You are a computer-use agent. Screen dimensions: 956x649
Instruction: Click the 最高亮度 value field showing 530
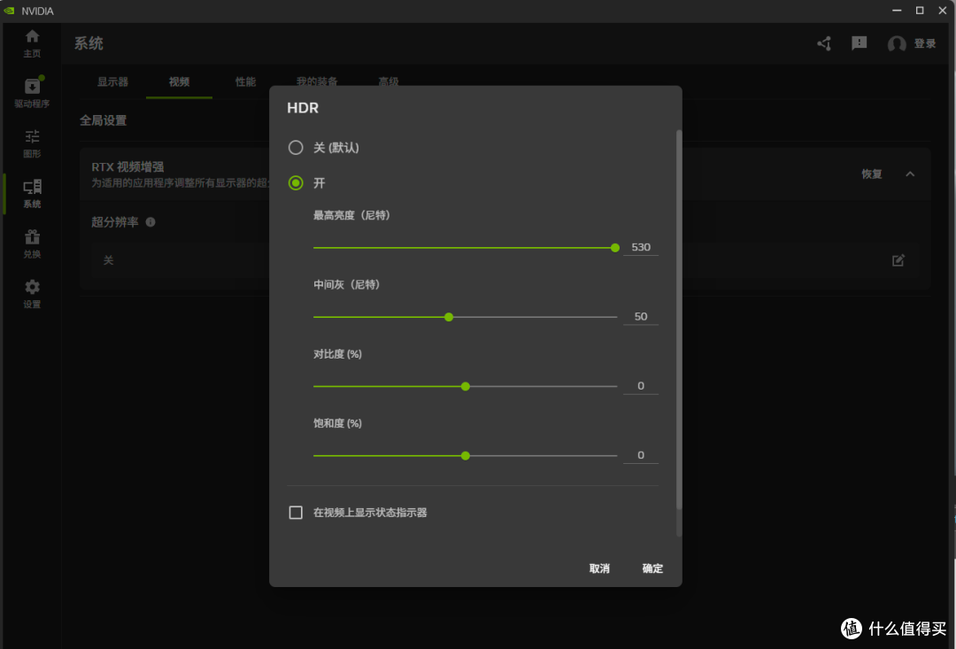coord(641,247)
